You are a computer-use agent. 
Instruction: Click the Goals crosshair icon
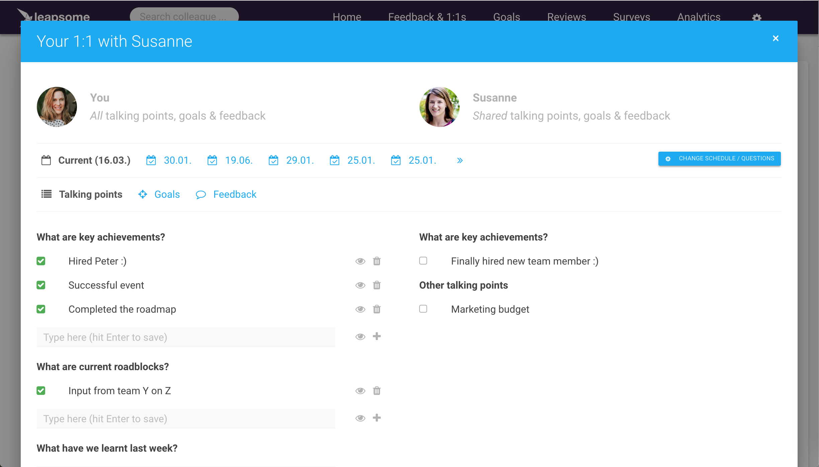tap(143, 194)
